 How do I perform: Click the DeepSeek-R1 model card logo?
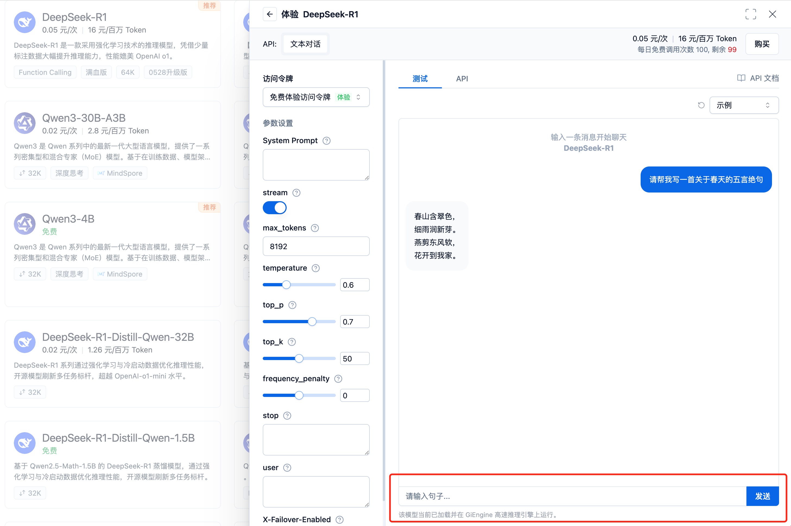pos(24,22)
